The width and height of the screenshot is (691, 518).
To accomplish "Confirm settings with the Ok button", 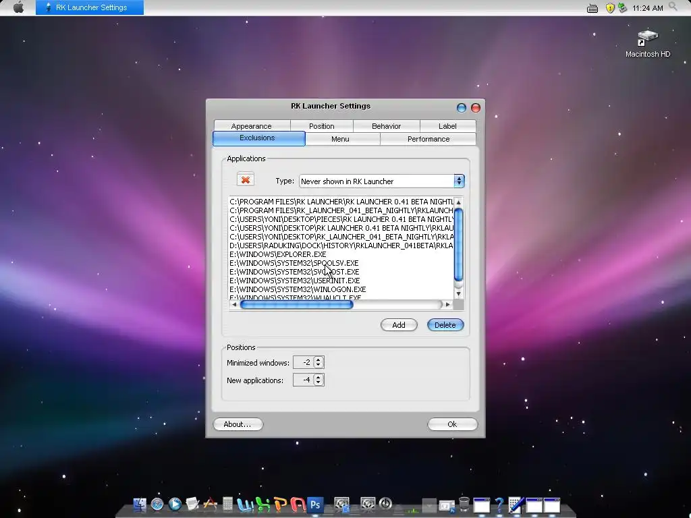I will 452,424.
